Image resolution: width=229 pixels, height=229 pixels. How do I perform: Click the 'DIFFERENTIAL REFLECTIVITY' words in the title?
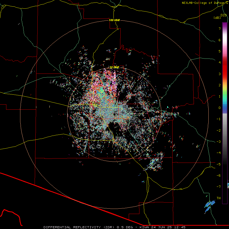(72, 227)
